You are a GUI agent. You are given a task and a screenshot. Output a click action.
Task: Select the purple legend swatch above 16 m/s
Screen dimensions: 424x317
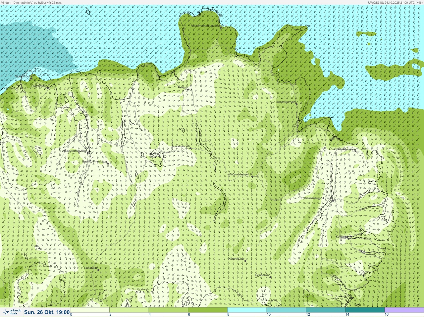click(x=404, y=310)
